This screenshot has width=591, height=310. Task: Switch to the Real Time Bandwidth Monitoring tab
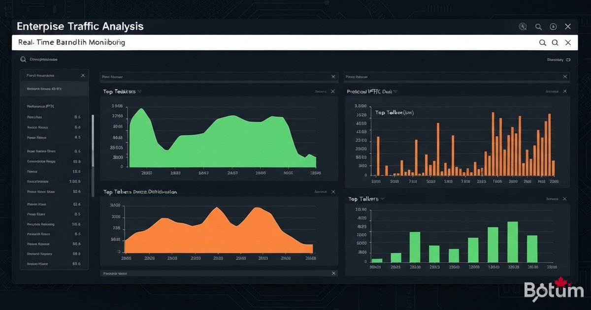[72, 42]
